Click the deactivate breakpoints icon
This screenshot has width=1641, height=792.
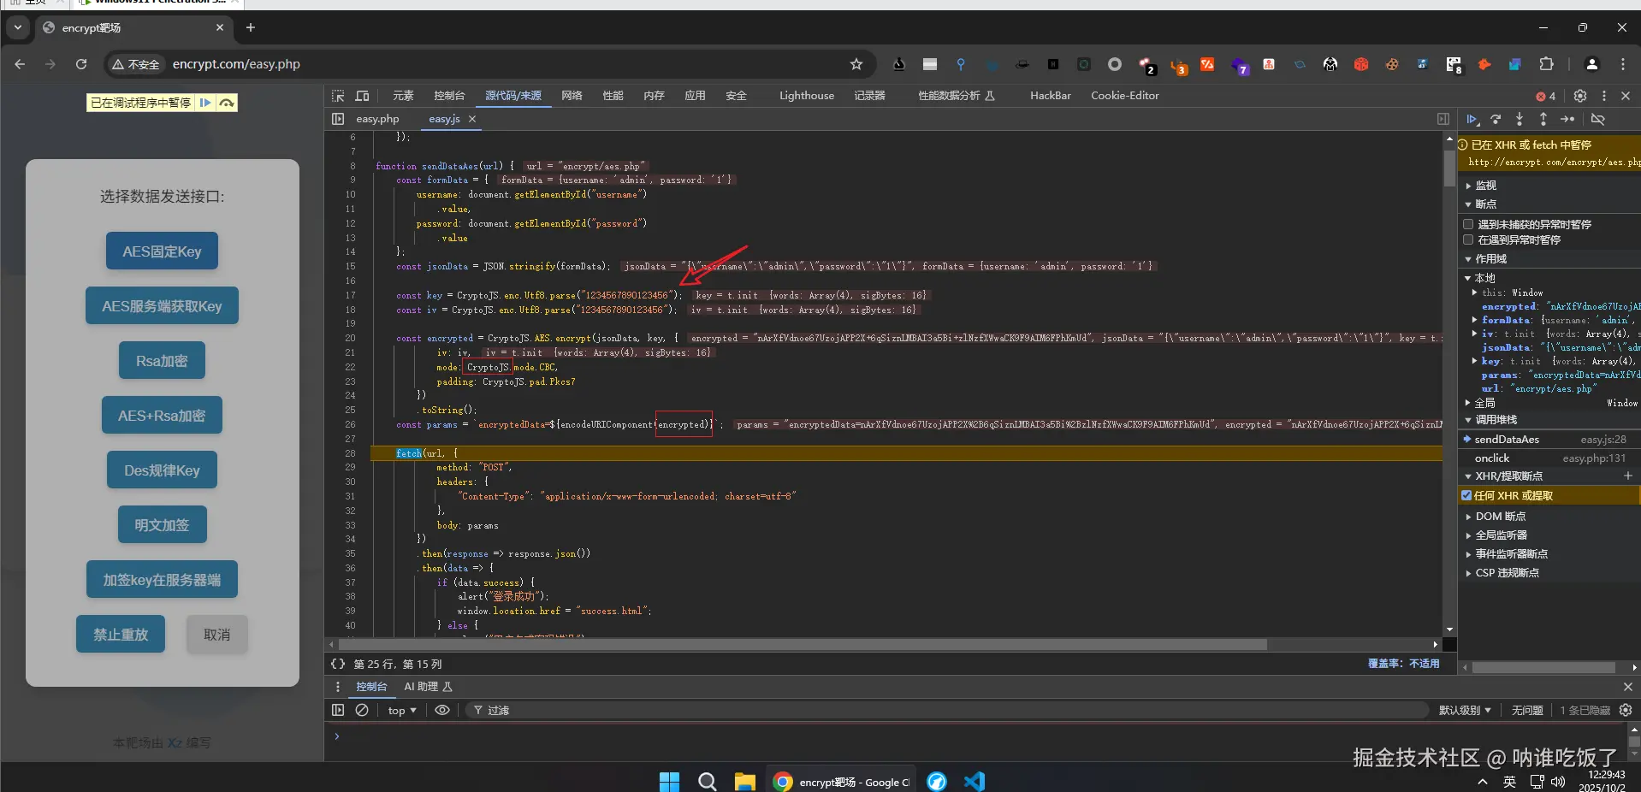click(x=1597, y=120)
